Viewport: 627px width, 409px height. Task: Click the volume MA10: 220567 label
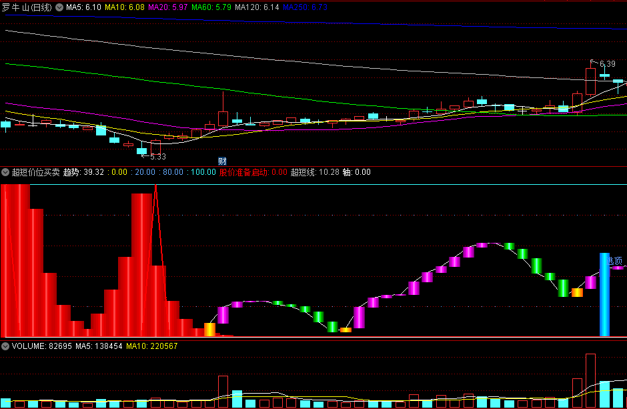point(151,346)
